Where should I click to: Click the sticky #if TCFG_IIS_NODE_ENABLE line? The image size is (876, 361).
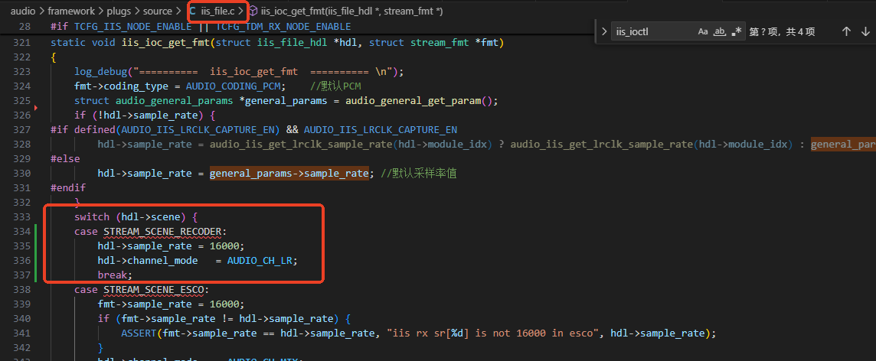pos(201,26)
